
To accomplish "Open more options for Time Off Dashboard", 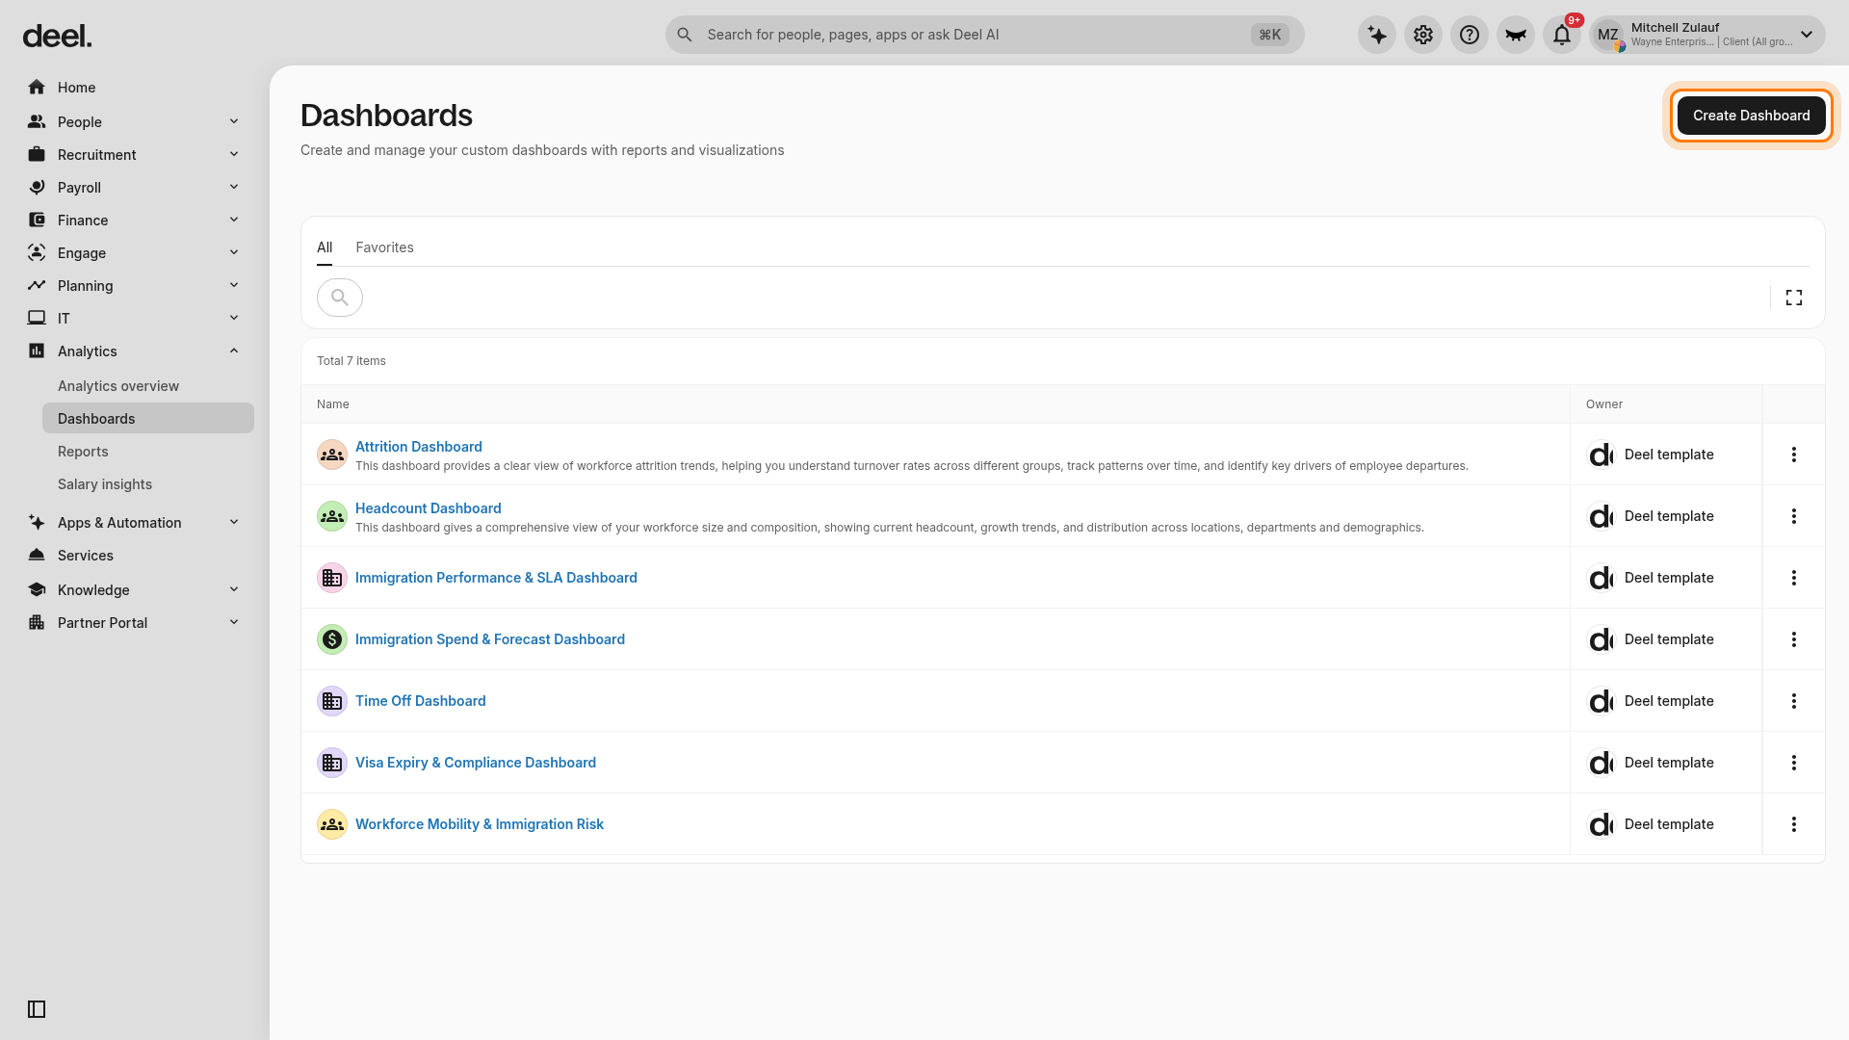I will [1794, 701].
